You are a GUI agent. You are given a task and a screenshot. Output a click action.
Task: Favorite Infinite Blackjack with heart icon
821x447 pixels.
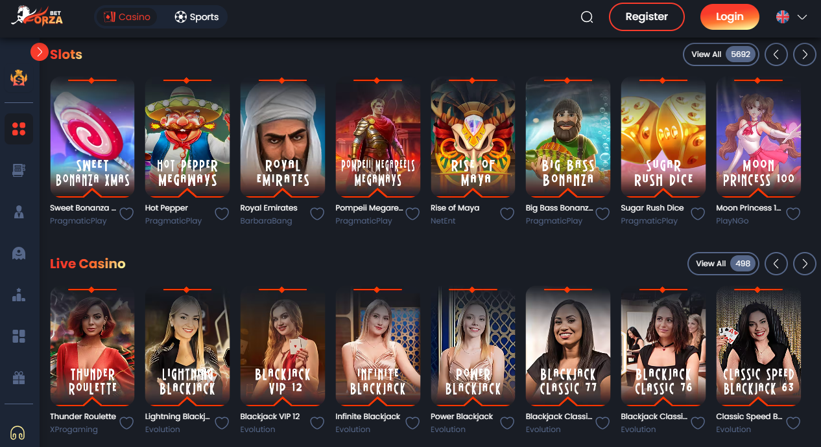tap(412, 423)
